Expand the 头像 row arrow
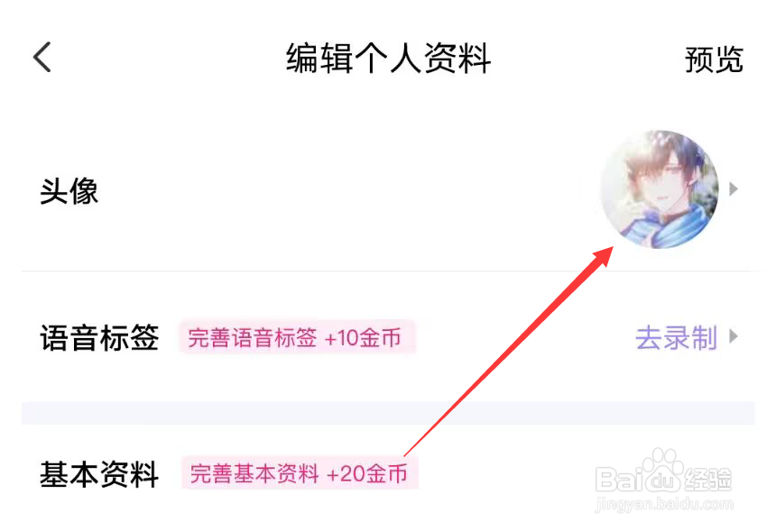The image size is (776, 531). 734,188
